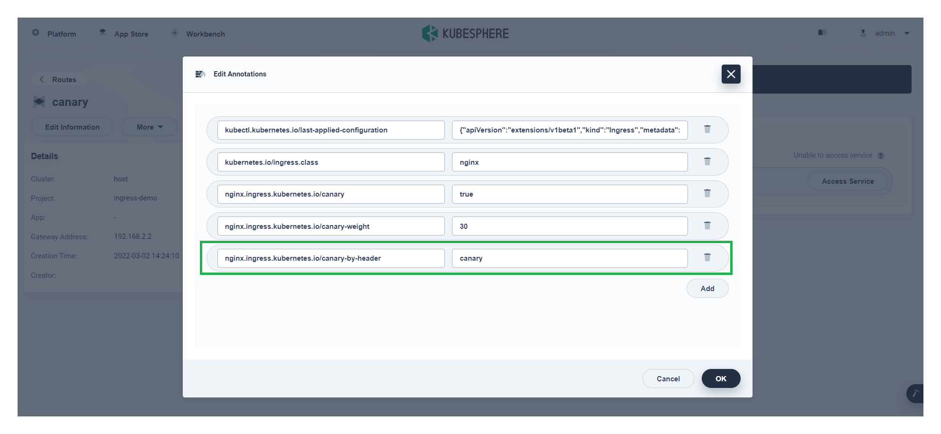
Task: Open the Platform menu
Action: pyautogui.click(x=54, y=33)
